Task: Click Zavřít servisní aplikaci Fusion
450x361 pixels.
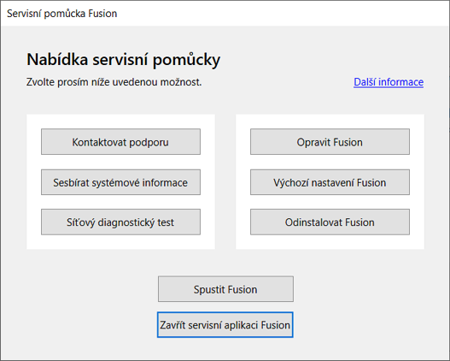Action: coord(225,325)
